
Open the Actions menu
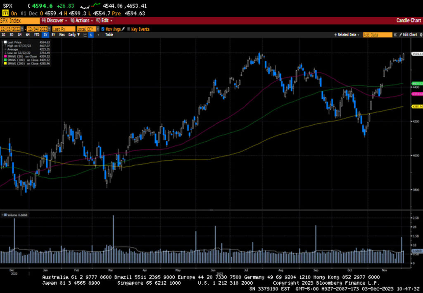[x=80, y=20]
